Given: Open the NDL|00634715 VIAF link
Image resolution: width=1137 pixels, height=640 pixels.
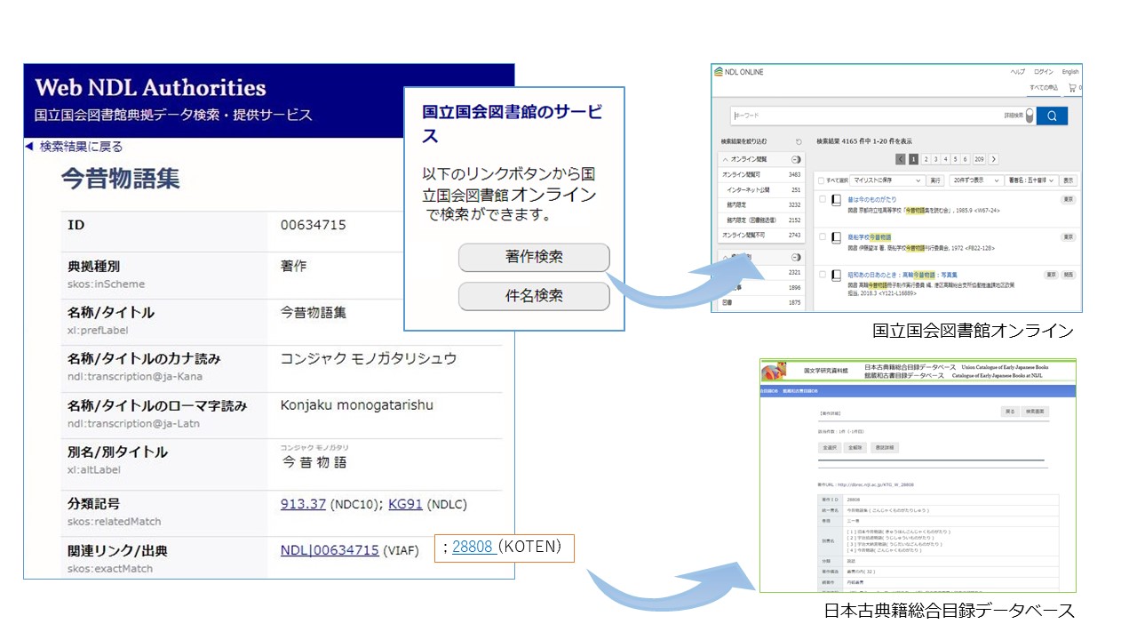Looking at the screenshot, I should coord(330,550).
